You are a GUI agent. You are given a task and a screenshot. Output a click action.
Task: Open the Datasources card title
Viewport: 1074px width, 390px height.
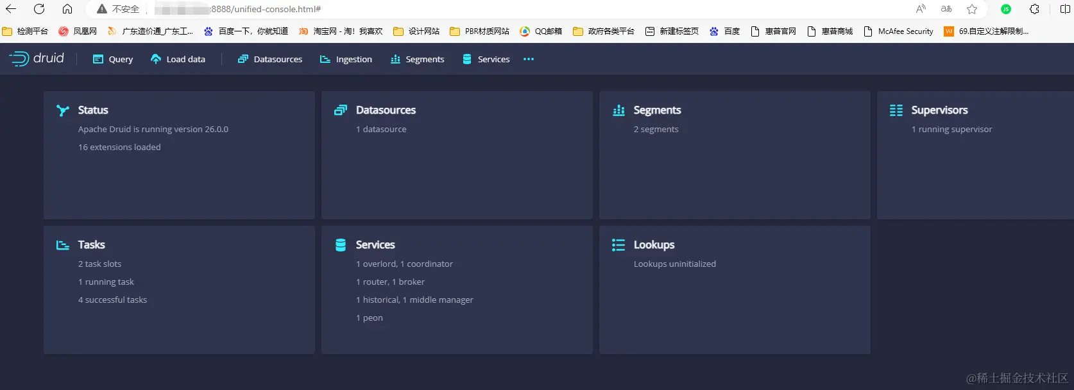point(386,110)
